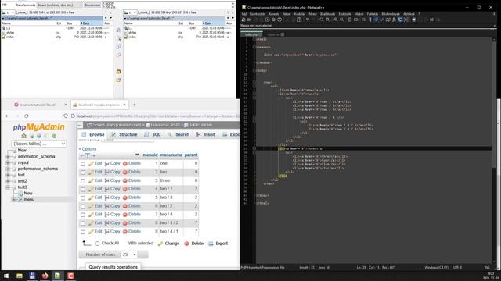Select the menu table in the tree

click(29, 200)
